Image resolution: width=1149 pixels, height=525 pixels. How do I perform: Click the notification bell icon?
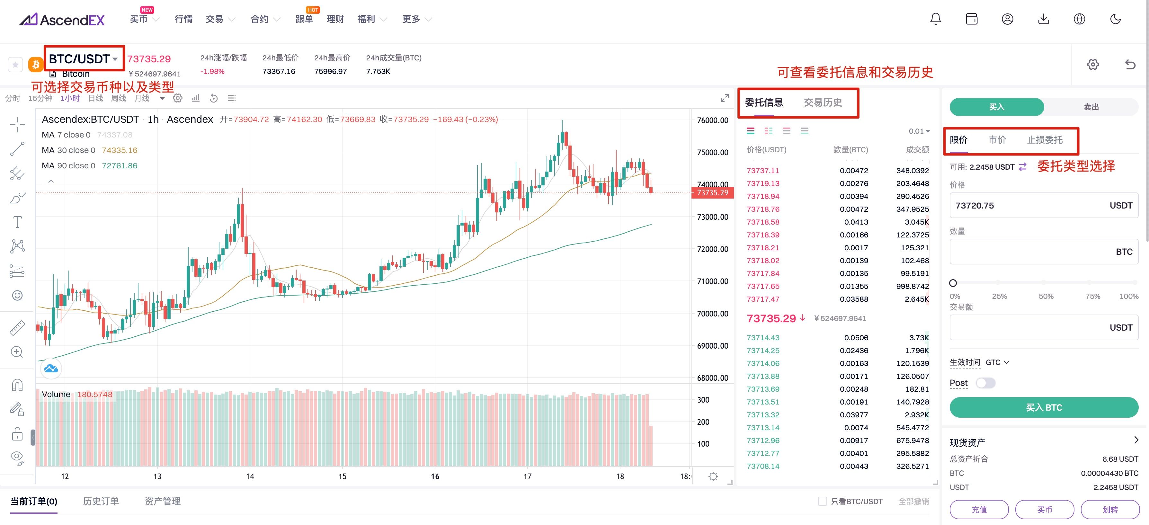point(935,19)
